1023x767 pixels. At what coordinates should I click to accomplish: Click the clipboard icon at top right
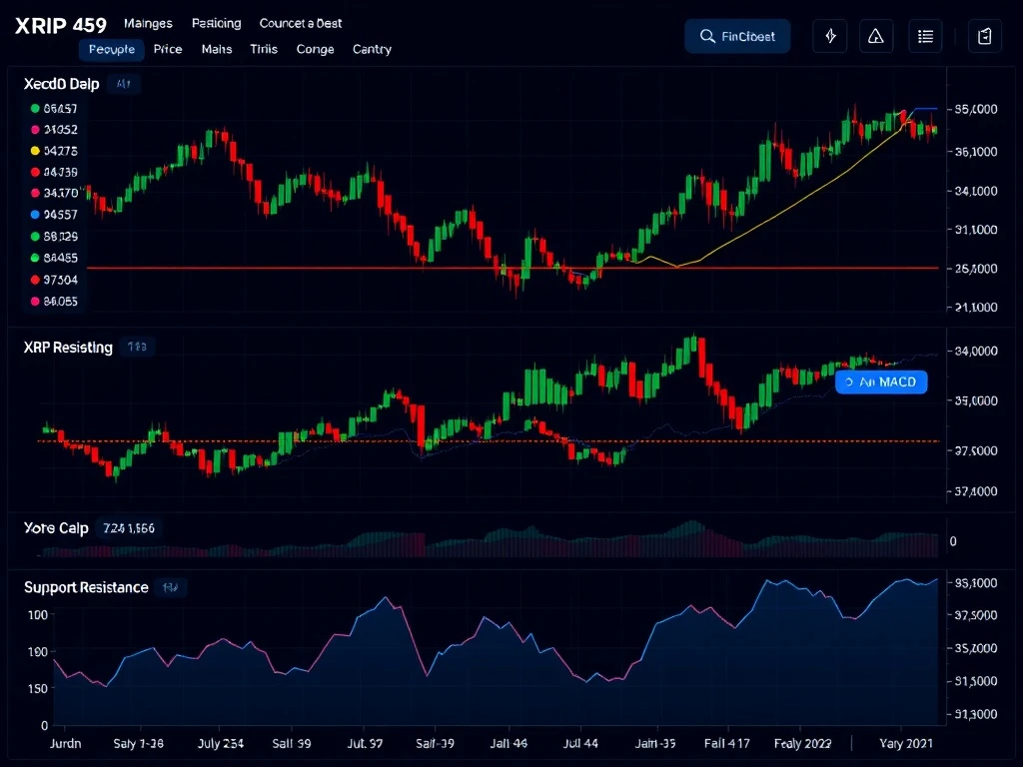(x=985, y=37)
